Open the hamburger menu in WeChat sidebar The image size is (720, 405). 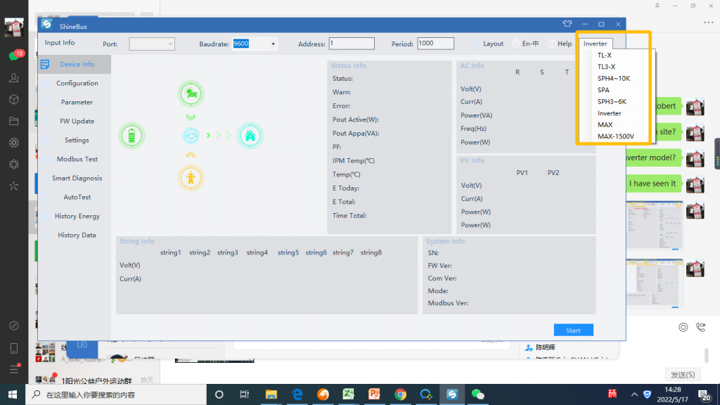[x=14, y=370]
